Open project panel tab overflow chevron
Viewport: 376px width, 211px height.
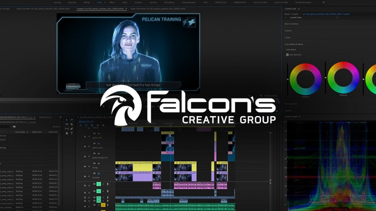(x=60, y=117)
